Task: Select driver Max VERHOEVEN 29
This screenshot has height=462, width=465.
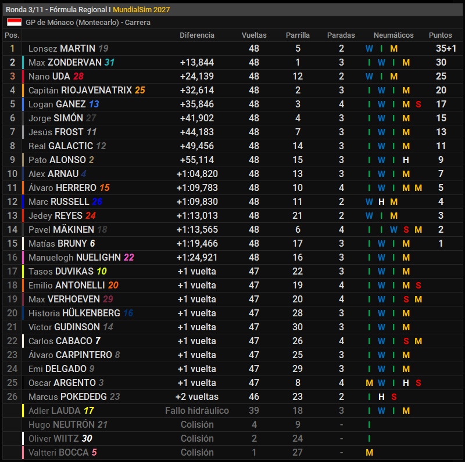Action: [x=71, y=299]
